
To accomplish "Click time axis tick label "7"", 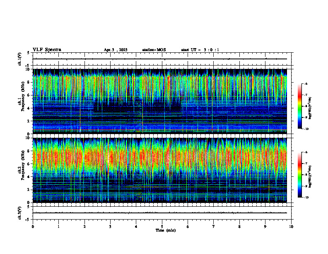I will [214, 227].
